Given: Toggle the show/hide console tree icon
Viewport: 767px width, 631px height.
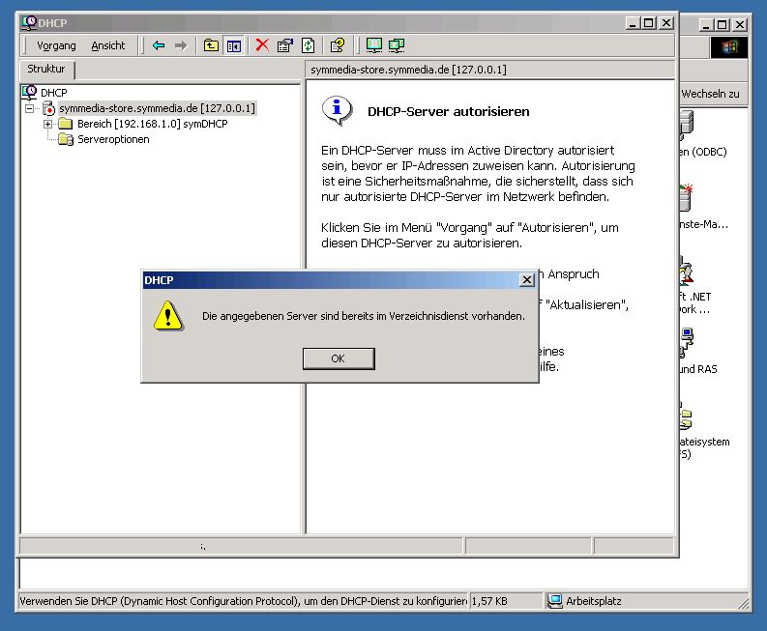Looking at the screenshot, I should (x=234, y=45).
